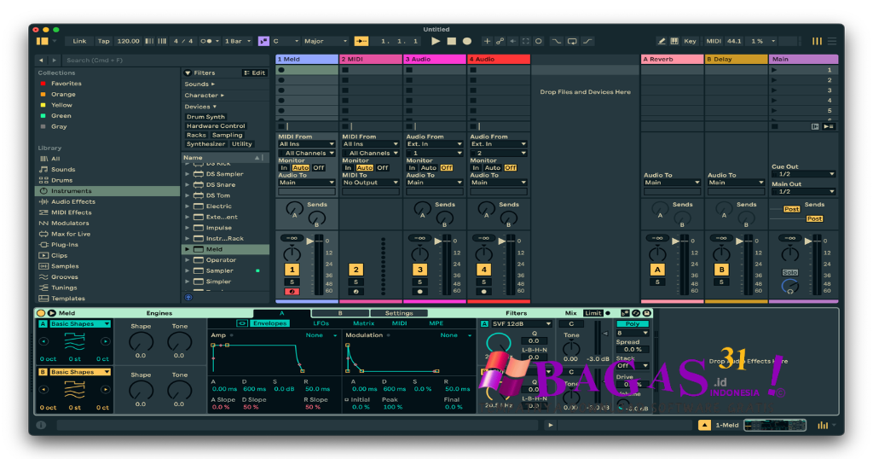Go forward in browser history
The height and width of the screenshot is (459, 873).
click(x=54, y=61)
